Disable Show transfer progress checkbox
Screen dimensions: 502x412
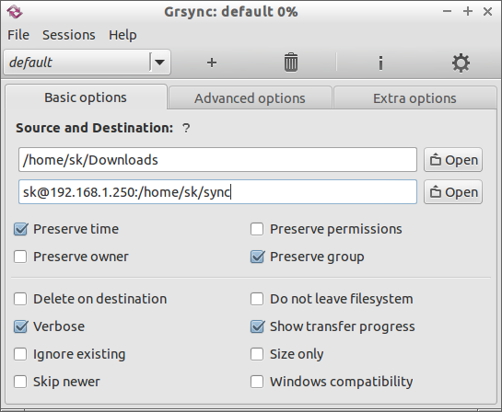click(x=257, y=326)
